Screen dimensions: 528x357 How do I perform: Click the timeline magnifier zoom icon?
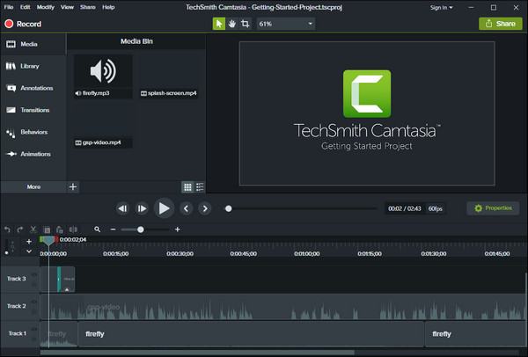point(98,229)
